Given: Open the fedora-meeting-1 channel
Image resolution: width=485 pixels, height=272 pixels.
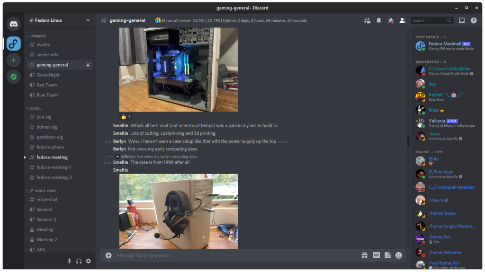Looking at the screenshot, I should (59, 167).
